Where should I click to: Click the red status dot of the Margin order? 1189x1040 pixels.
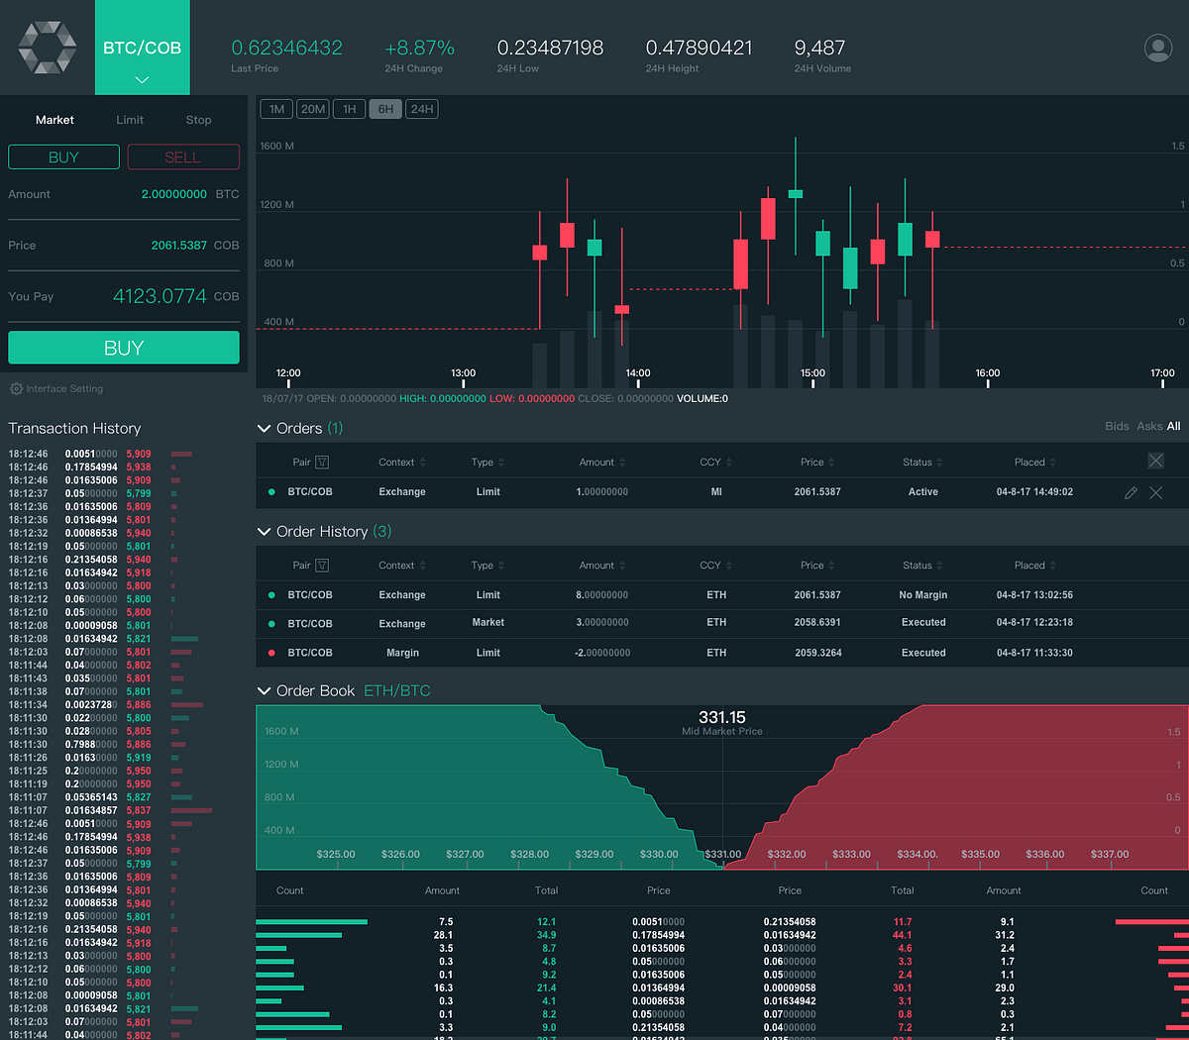(x=271, y=653)
